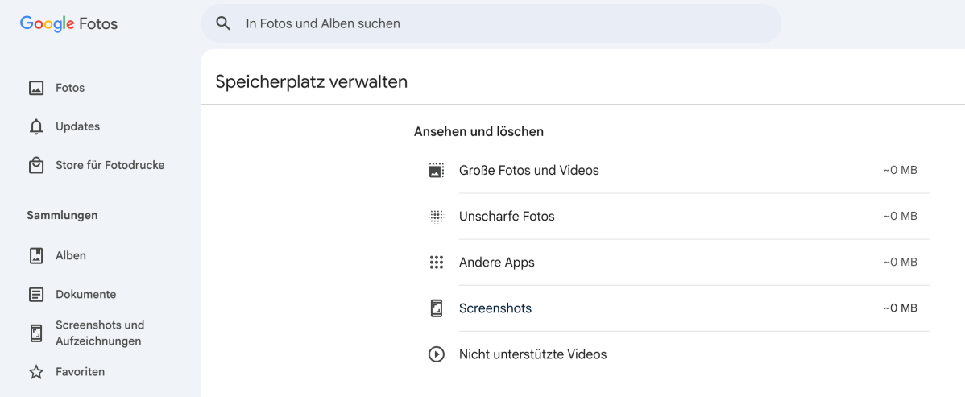Click ~0 MB next to Große Fotos und Videos
This screenshot has width=965, height=397.
click(901, 171)
